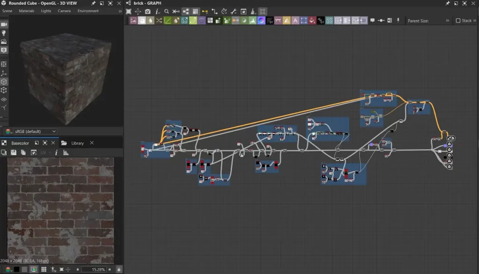This screenshot has width=479, height=274.
Task: Click the broom clean-up icon in graph toolbar
Action: (253, 11)
